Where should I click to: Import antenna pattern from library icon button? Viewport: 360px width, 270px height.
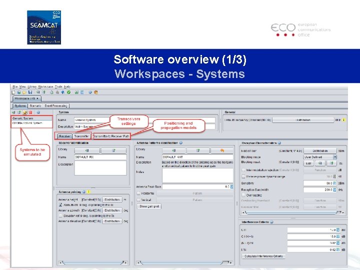(x=173, y=150)
